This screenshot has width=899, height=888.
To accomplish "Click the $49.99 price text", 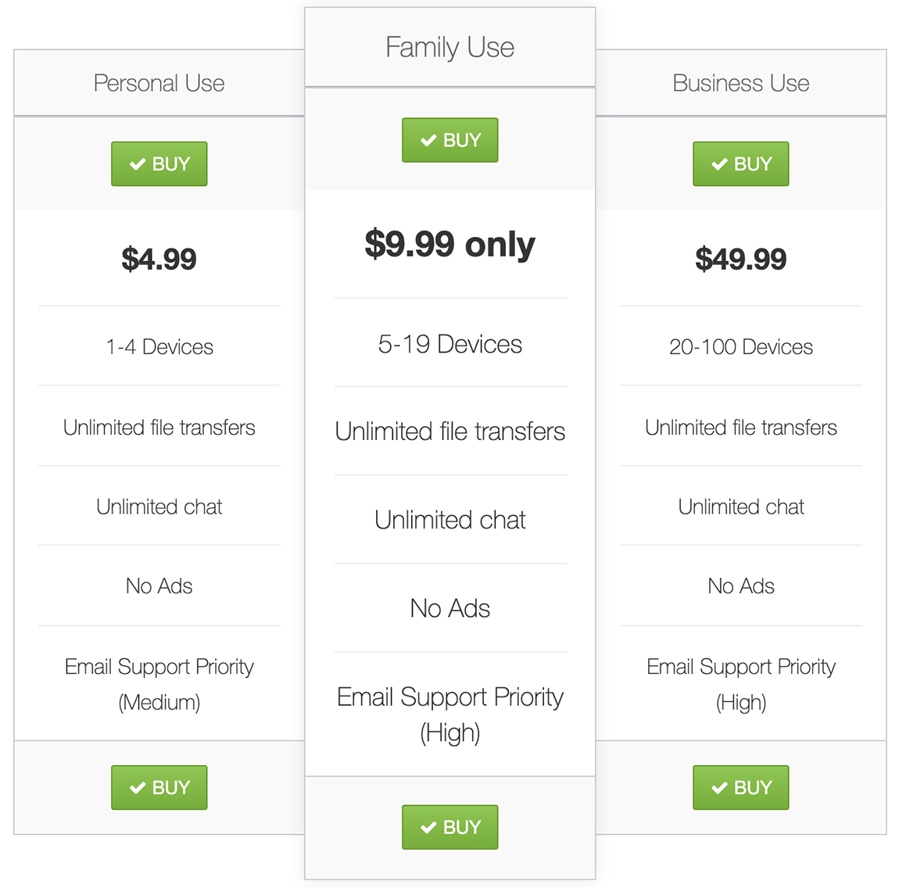I will 740,259.
